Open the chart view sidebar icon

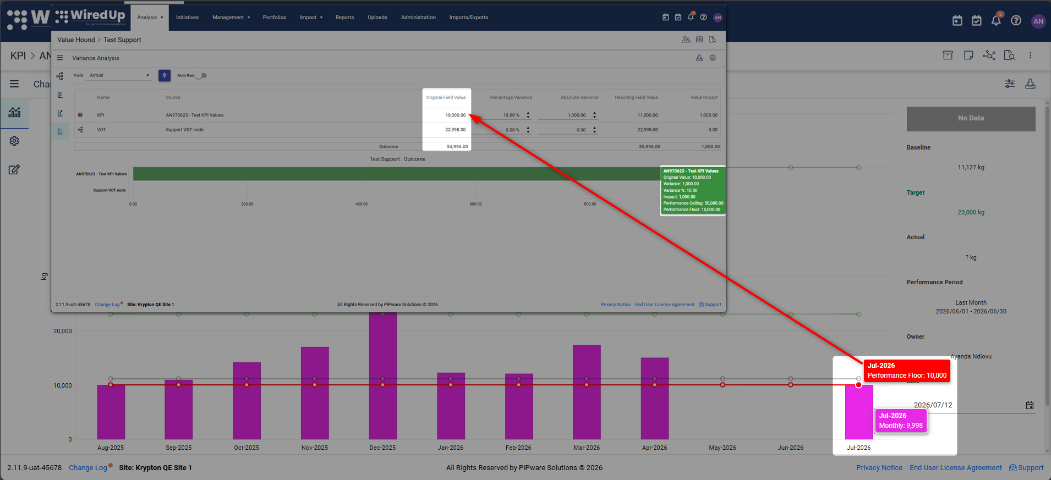tap(14, 113)
